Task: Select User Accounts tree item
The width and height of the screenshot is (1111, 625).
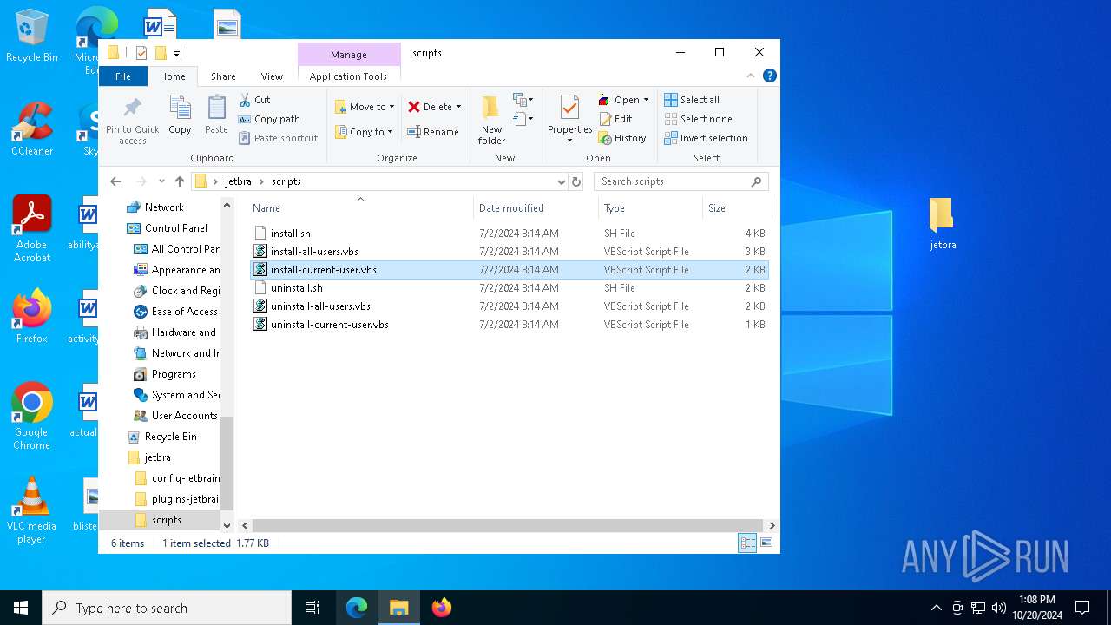Action: pyautogui.click(x=176, y=416)
